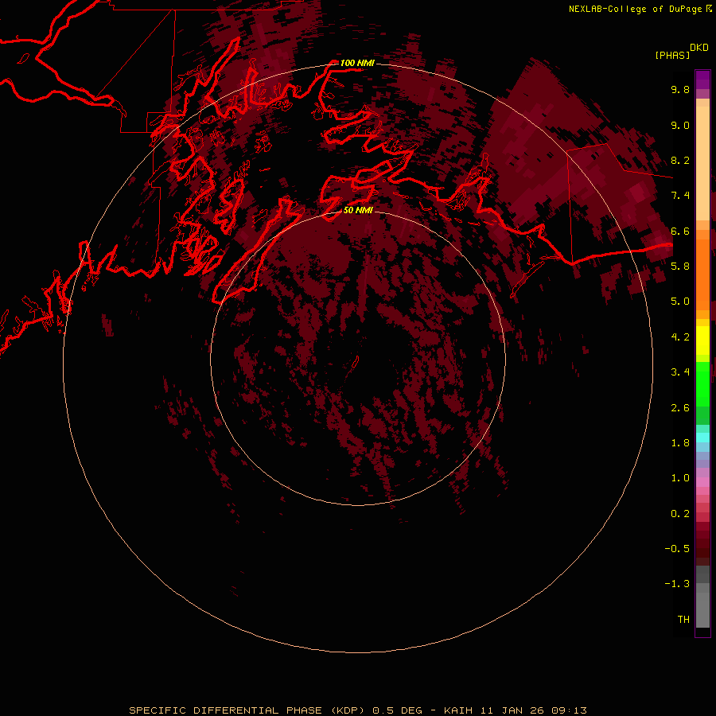Click the TH threshold label on the scale

[683, 620]
